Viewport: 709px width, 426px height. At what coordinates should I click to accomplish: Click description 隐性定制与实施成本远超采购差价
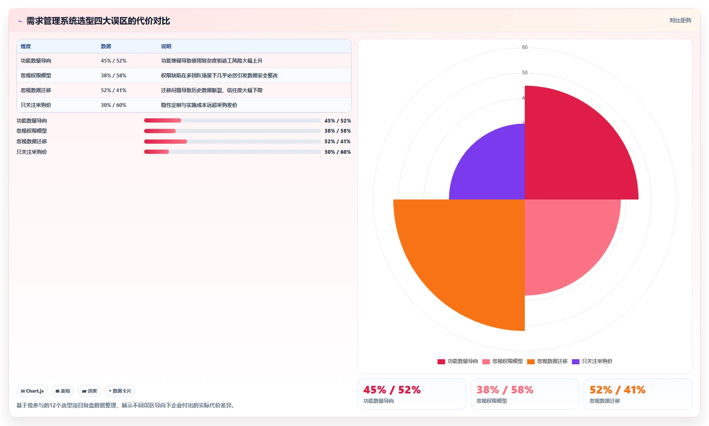click(199, 105)
